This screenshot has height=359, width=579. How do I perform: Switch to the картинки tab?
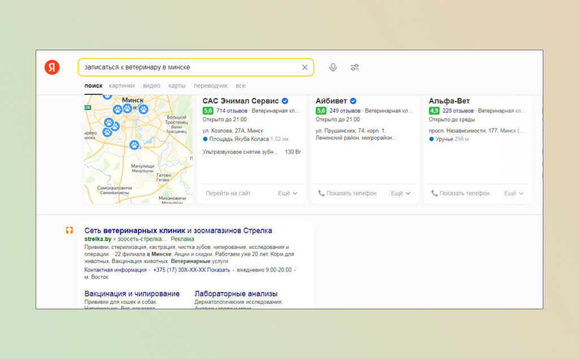coord(122,85)
